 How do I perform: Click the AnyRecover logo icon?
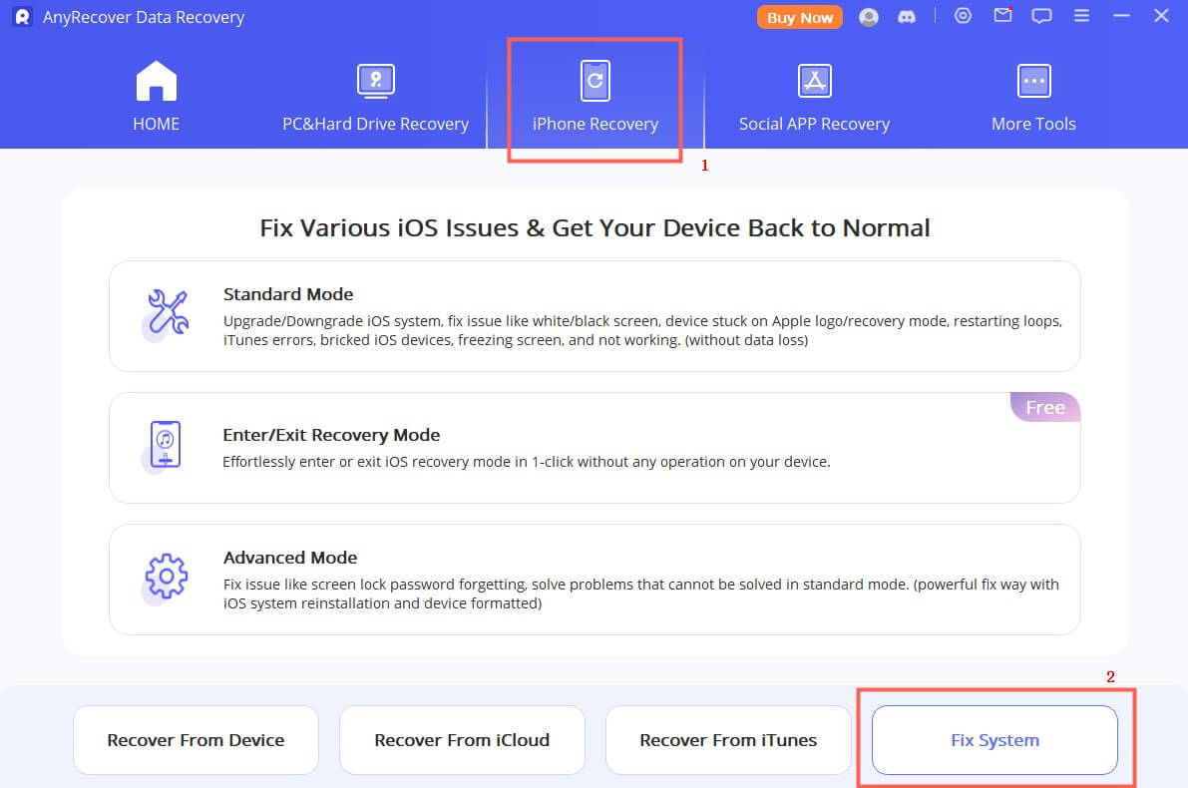[x=23, y=17]
